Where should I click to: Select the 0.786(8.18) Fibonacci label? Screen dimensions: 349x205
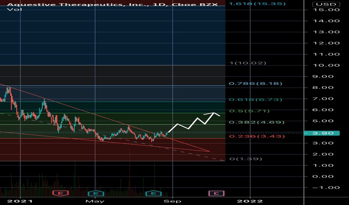pyautogui.click(x=255, y=83)
